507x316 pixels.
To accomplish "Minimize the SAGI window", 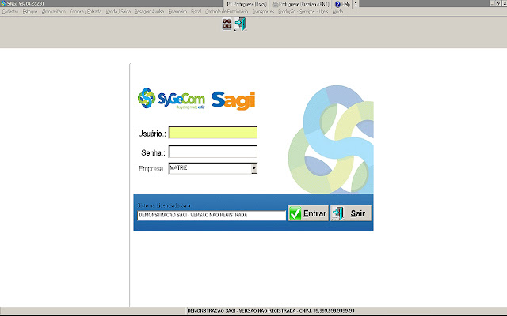I will click(x=492, y=3).
